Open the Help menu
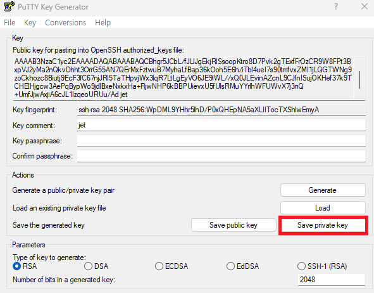This screenshot has width=374, height=293. pos(103,22)
